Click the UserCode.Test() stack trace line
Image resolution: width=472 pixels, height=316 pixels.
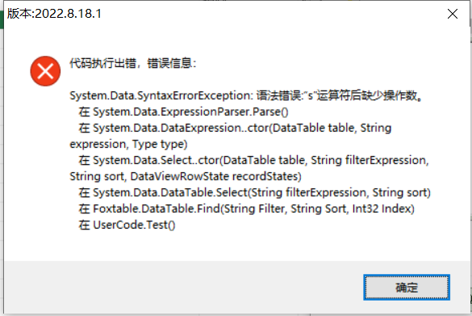(127, 225)
